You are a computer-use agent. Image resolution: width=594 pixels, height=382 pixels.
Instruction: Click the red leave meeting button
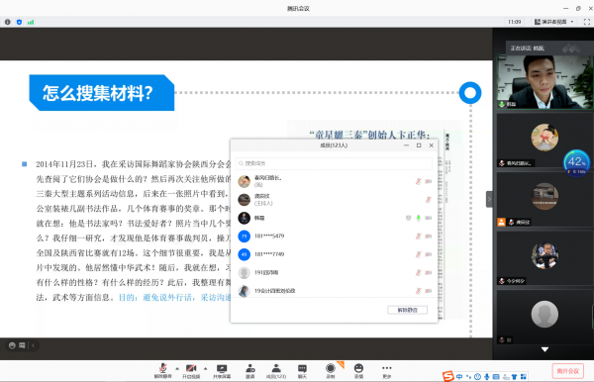coord(568,371)
